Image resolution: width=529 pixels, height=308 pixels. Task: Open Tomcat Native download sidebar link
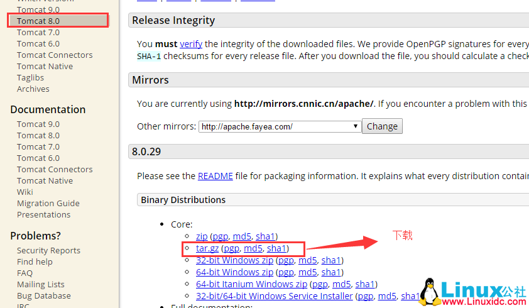pos(45,66)
